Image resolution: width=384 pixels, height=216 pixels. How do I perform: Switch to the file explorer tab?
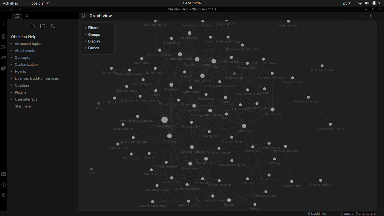pos(17,16)
